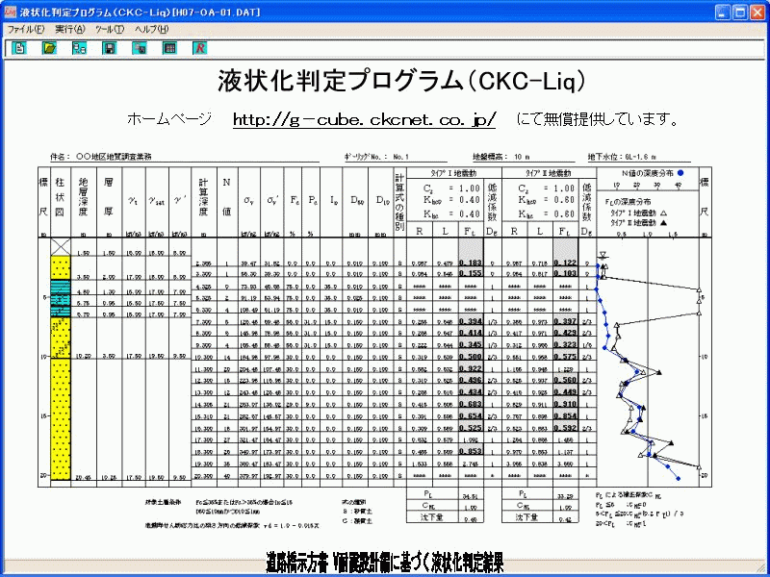Click the Open folder toolbar icon
The height and width of the screenshot is (577, 770).
tap(49, 48)
